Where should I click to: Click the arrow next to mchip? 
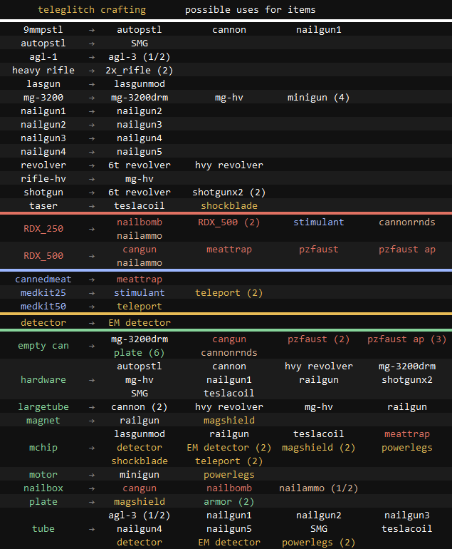coord(92,448)
